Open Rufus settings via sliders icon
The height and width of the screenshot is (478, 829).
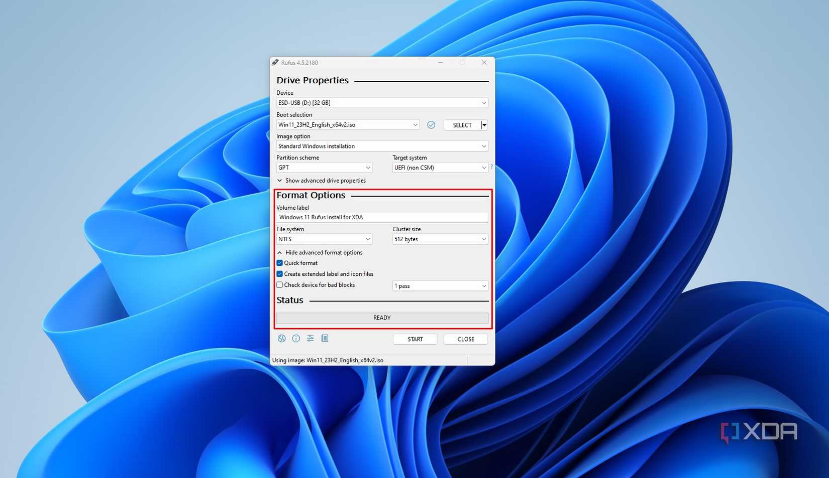pyautogui.click(x=310, y=338)
